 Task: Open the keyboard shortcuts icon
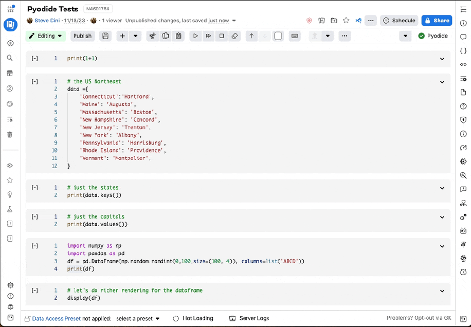click(295, 36)
